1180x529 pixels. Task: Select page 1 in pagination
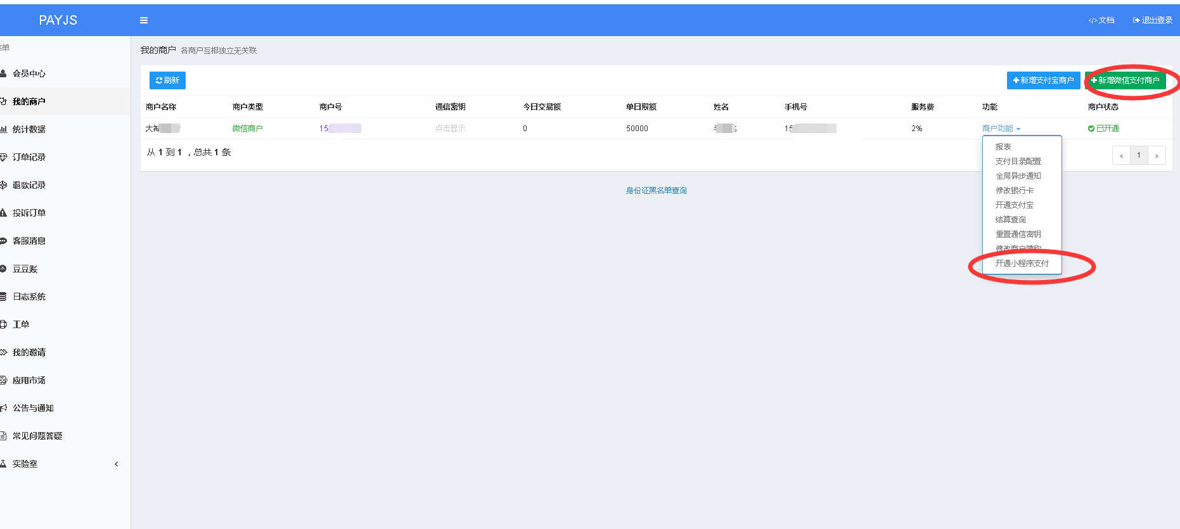tap(1139, 155)
